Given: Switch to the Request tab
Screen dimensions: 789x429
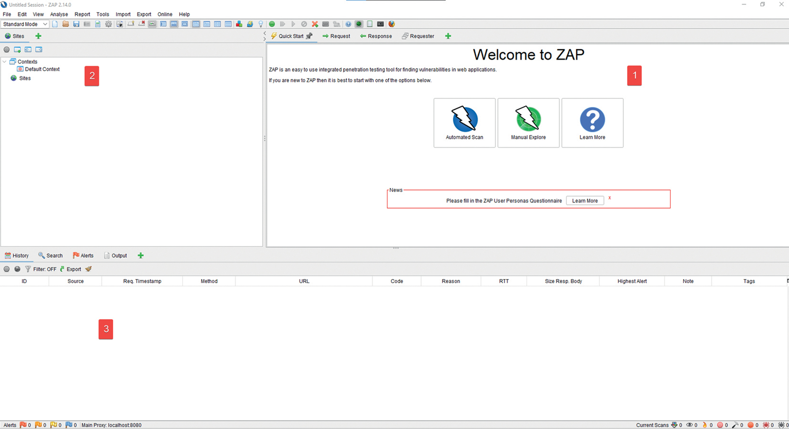Looking at the screenshot, I should pyautogui.click(x=336, y=36).
